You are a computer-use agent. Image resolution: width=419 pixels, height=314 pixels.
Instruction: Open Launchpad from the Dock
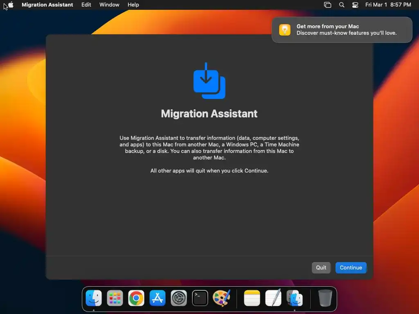[x=115, y=298]
